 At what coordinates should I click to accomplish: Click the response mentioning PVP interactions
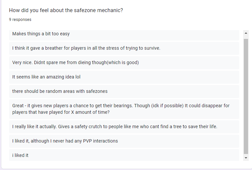coord(124,141)
